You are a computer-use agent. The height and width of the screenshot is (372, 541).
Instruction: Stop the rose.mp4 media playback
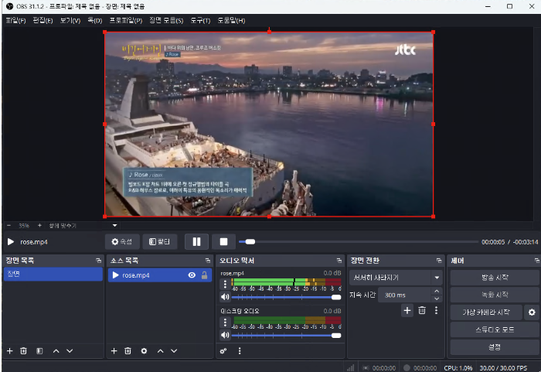(x=223, y=242)
